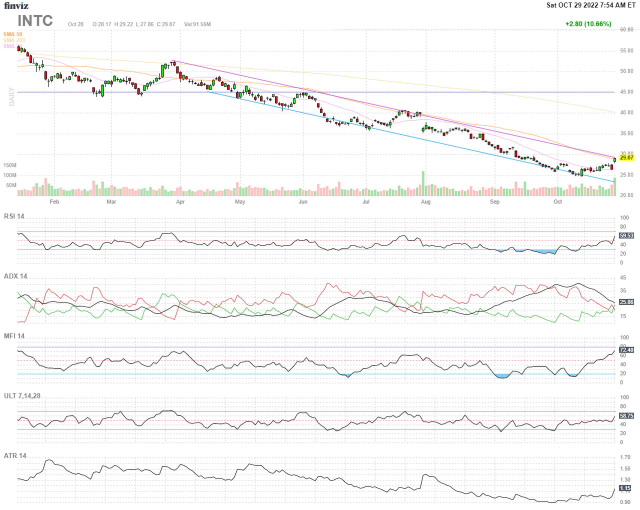
Task: Click the 'Feb' month label on time axis
Action: tap(54, 201)
